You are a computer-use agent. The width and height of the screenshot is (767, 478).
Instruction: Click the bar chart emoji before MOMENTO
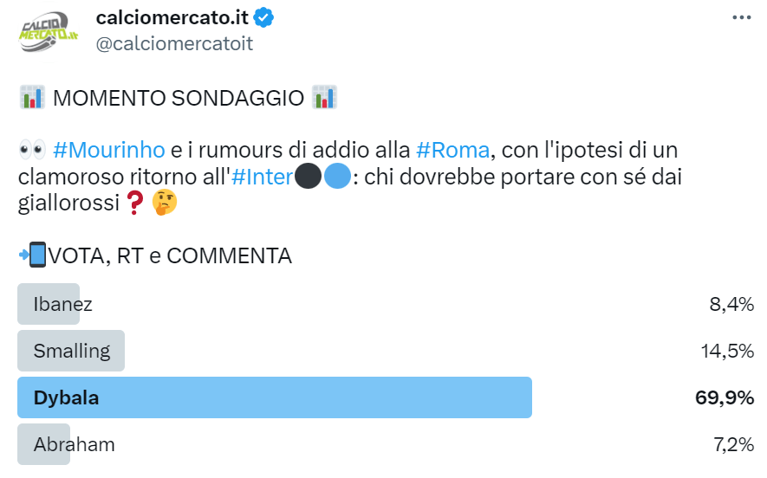(31, 97)
